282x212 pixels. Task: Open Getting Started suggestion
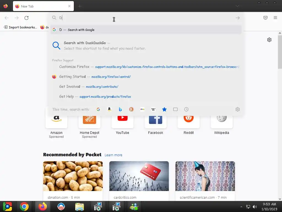click(146, 77)
